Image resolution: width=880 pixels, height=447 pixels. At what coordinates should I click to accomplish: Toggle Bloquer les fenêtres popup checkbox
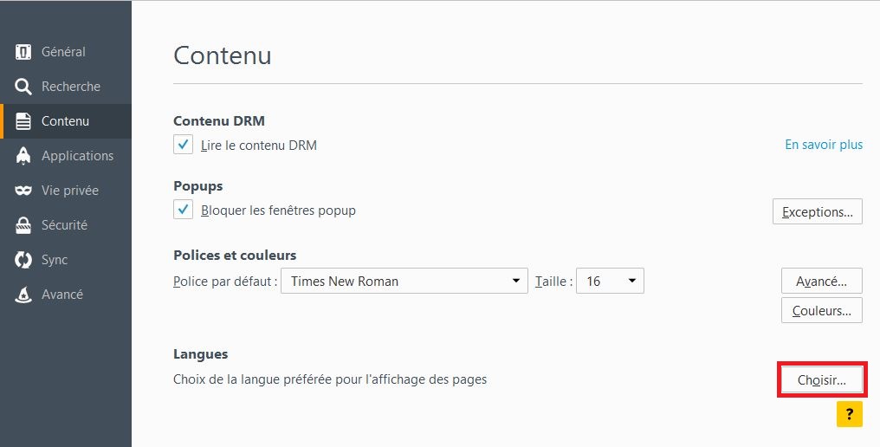[x=184, y=210]
